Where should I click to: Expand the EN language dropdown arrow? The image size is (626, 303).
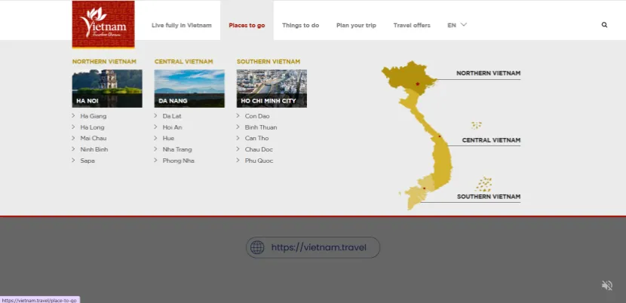point(464,25)
